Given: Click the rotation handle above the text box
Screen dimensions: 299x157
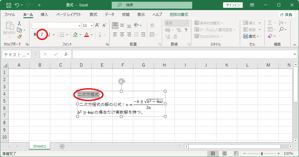Looking at the screenshot, I should 122,82.
